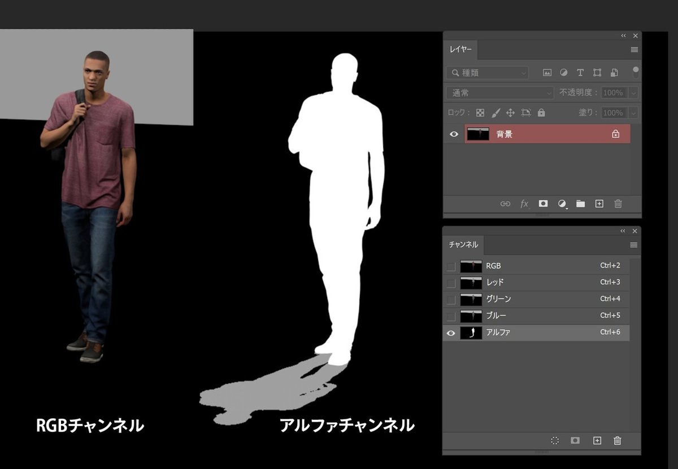Click the Ctrl+2 shortcut text
Image resolution: width=678 pixels, height=469 pixels.
(610, 266)
